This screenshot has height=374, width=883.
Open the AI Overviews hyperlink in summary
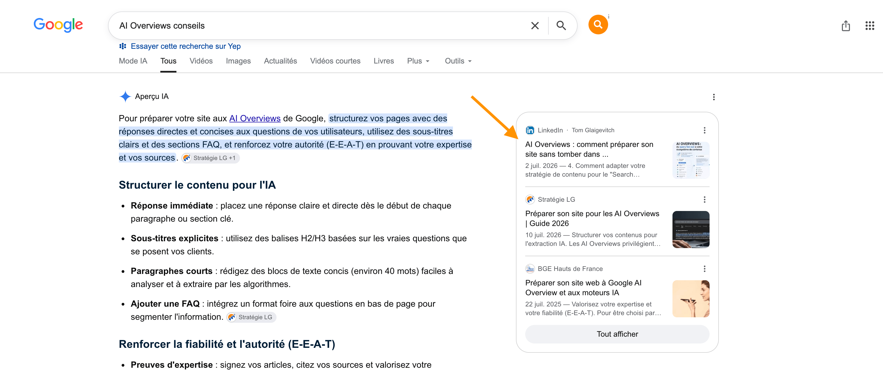255,118
